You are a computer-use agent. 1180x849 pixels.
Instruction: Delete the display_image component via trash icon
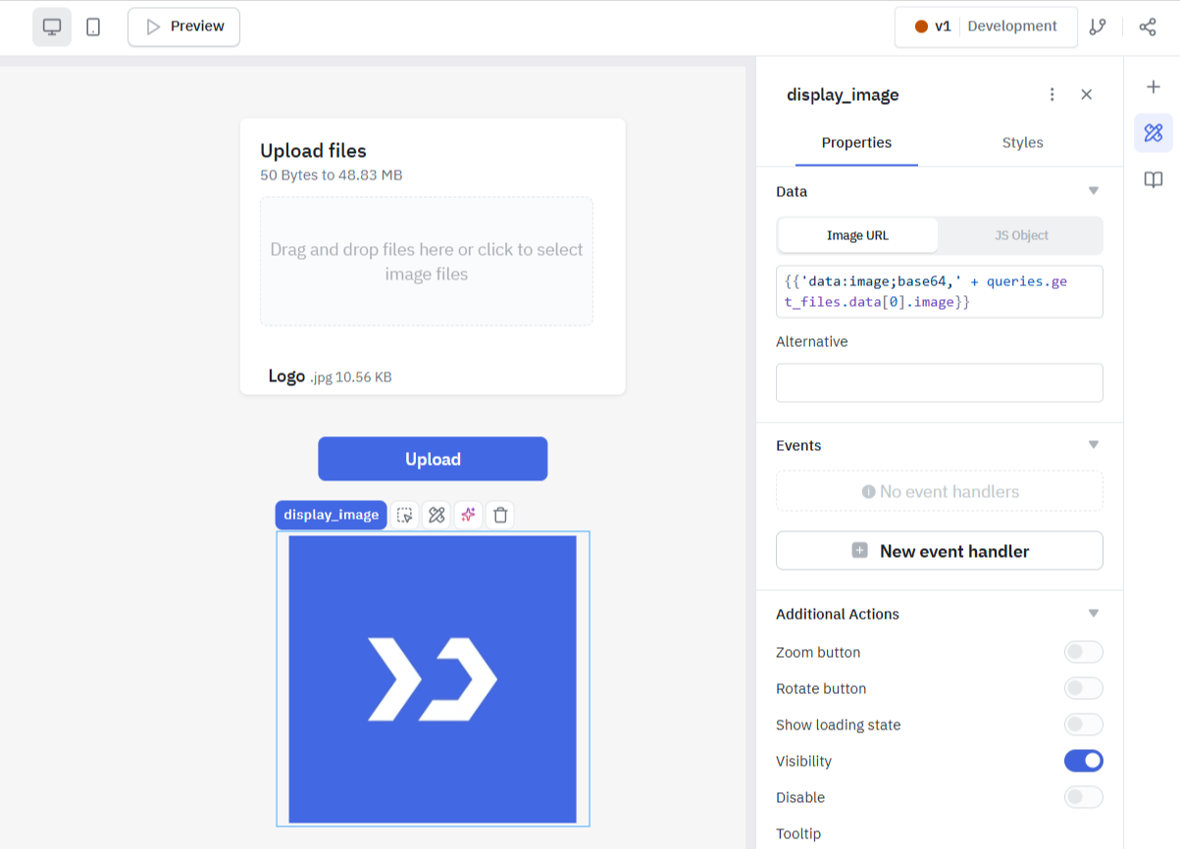coord(500,515)
